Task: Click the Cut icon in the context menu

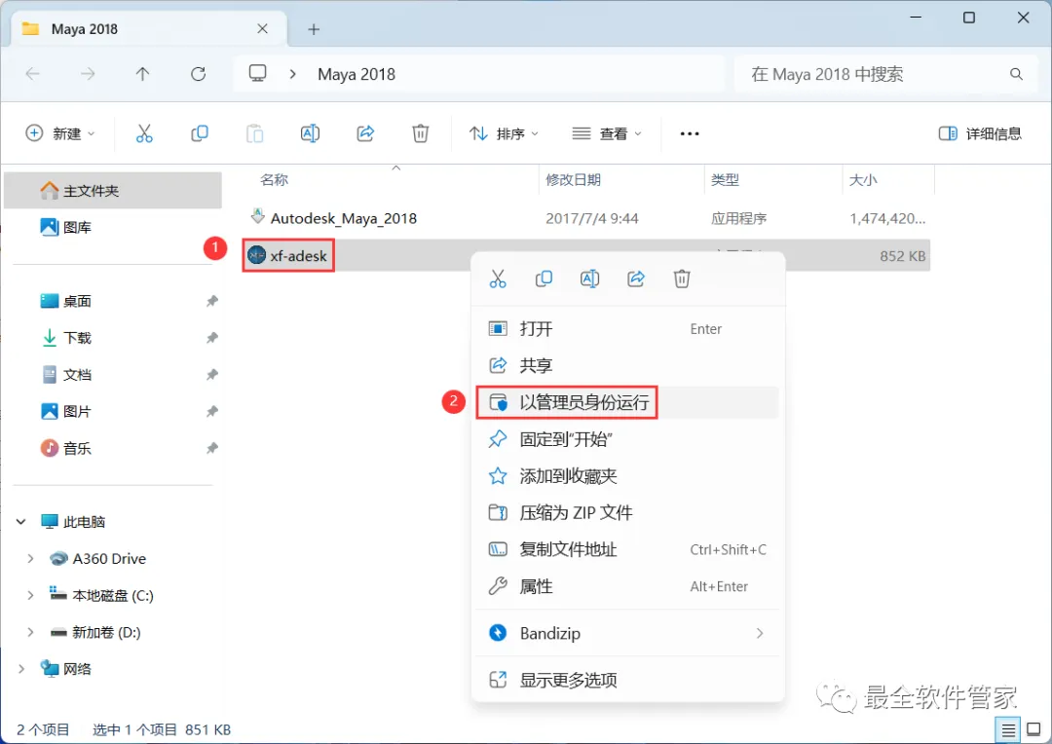Action: pos(498,279)
